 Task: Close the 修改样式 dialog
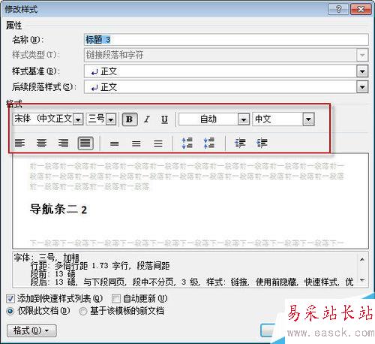[x=361, y=9]
